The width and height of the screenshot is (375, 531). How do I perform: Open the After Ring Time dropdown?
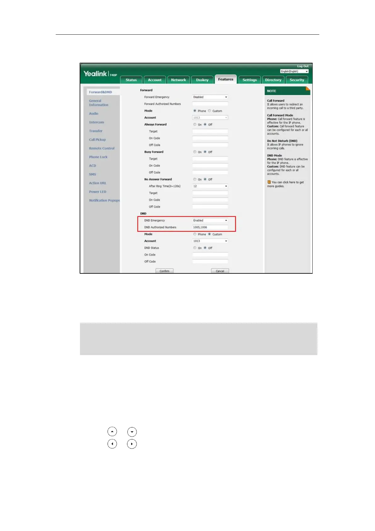pos(210,186)
